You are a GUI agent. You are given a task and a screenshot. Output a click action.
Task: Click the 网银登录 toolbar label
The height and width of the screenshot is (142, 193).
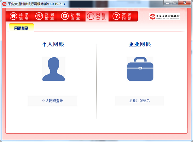pos(101,16)
